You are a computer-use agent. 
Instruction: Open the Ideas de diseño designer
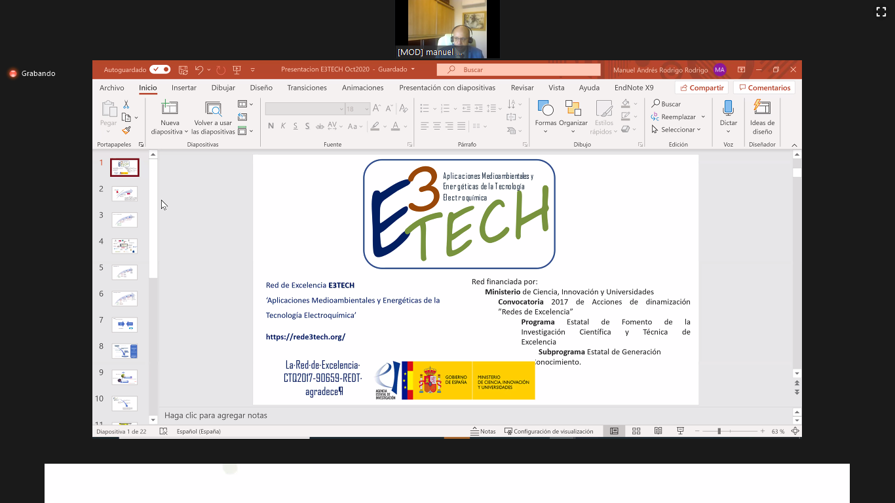pyautogui.click(x=762, y=109)
